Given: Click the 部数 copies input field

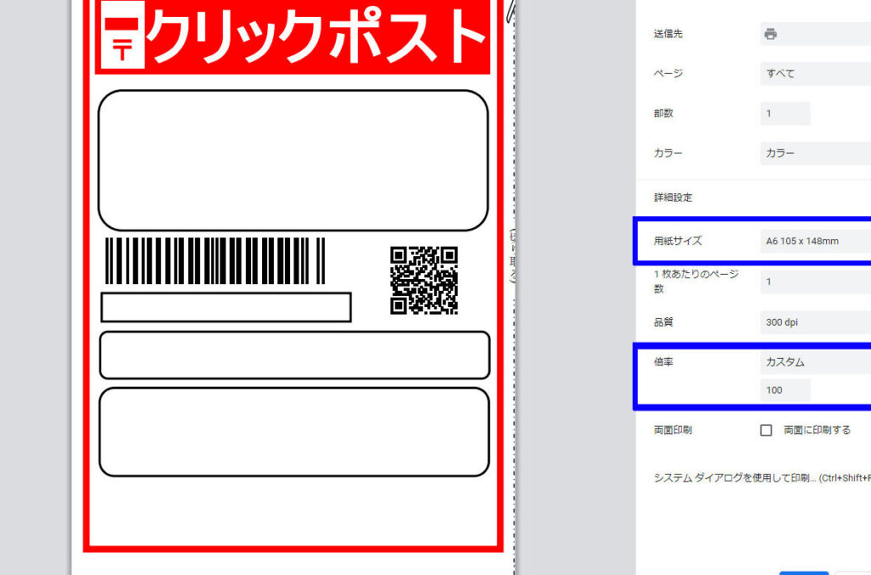Looking at the screenshot, I should pyautogui.click(x=784, y=114).
